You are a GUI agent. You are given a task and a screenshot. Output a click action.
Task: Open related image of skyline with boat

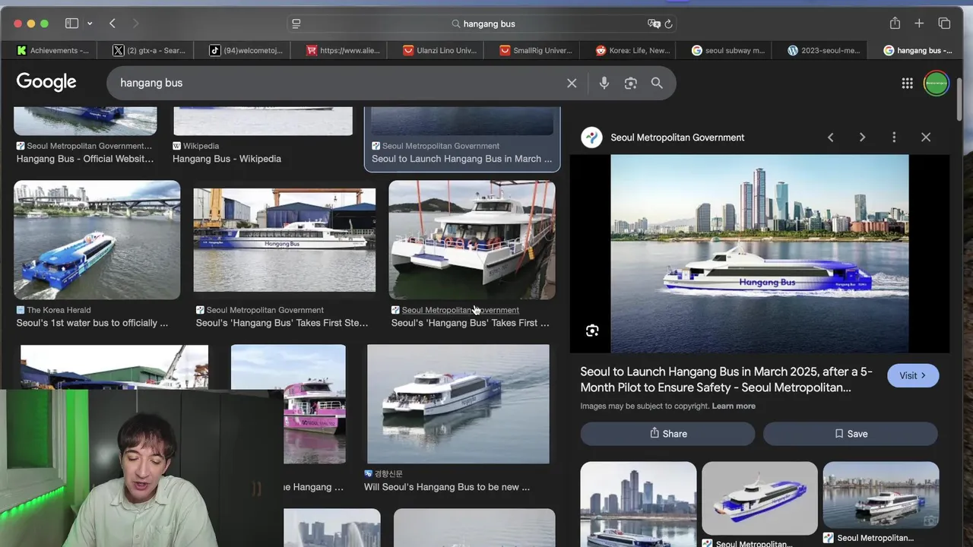point(639,504)
